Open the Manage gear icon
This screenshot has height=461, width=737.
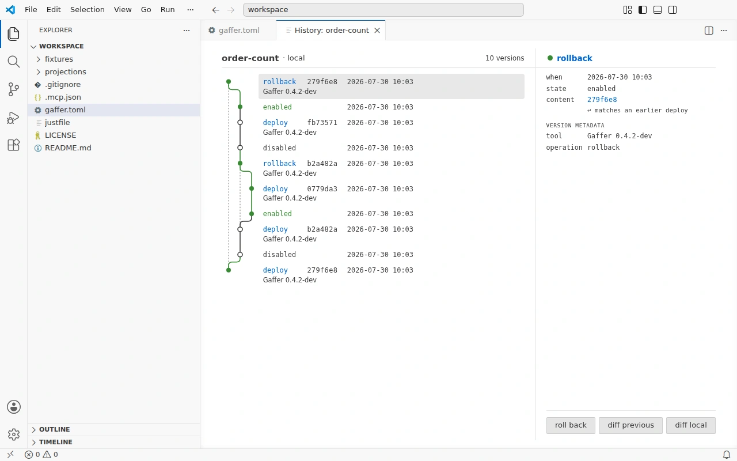tap(14, 434)
